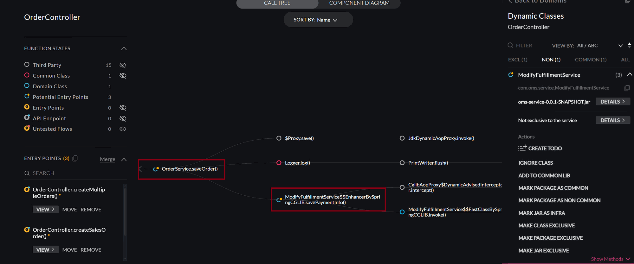
Task: Select the NON (1) tab
Action: [551, 60]
